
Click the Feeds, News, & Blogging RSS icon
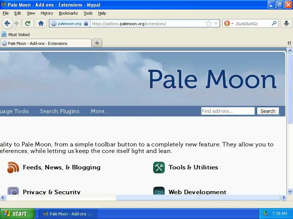13,168
